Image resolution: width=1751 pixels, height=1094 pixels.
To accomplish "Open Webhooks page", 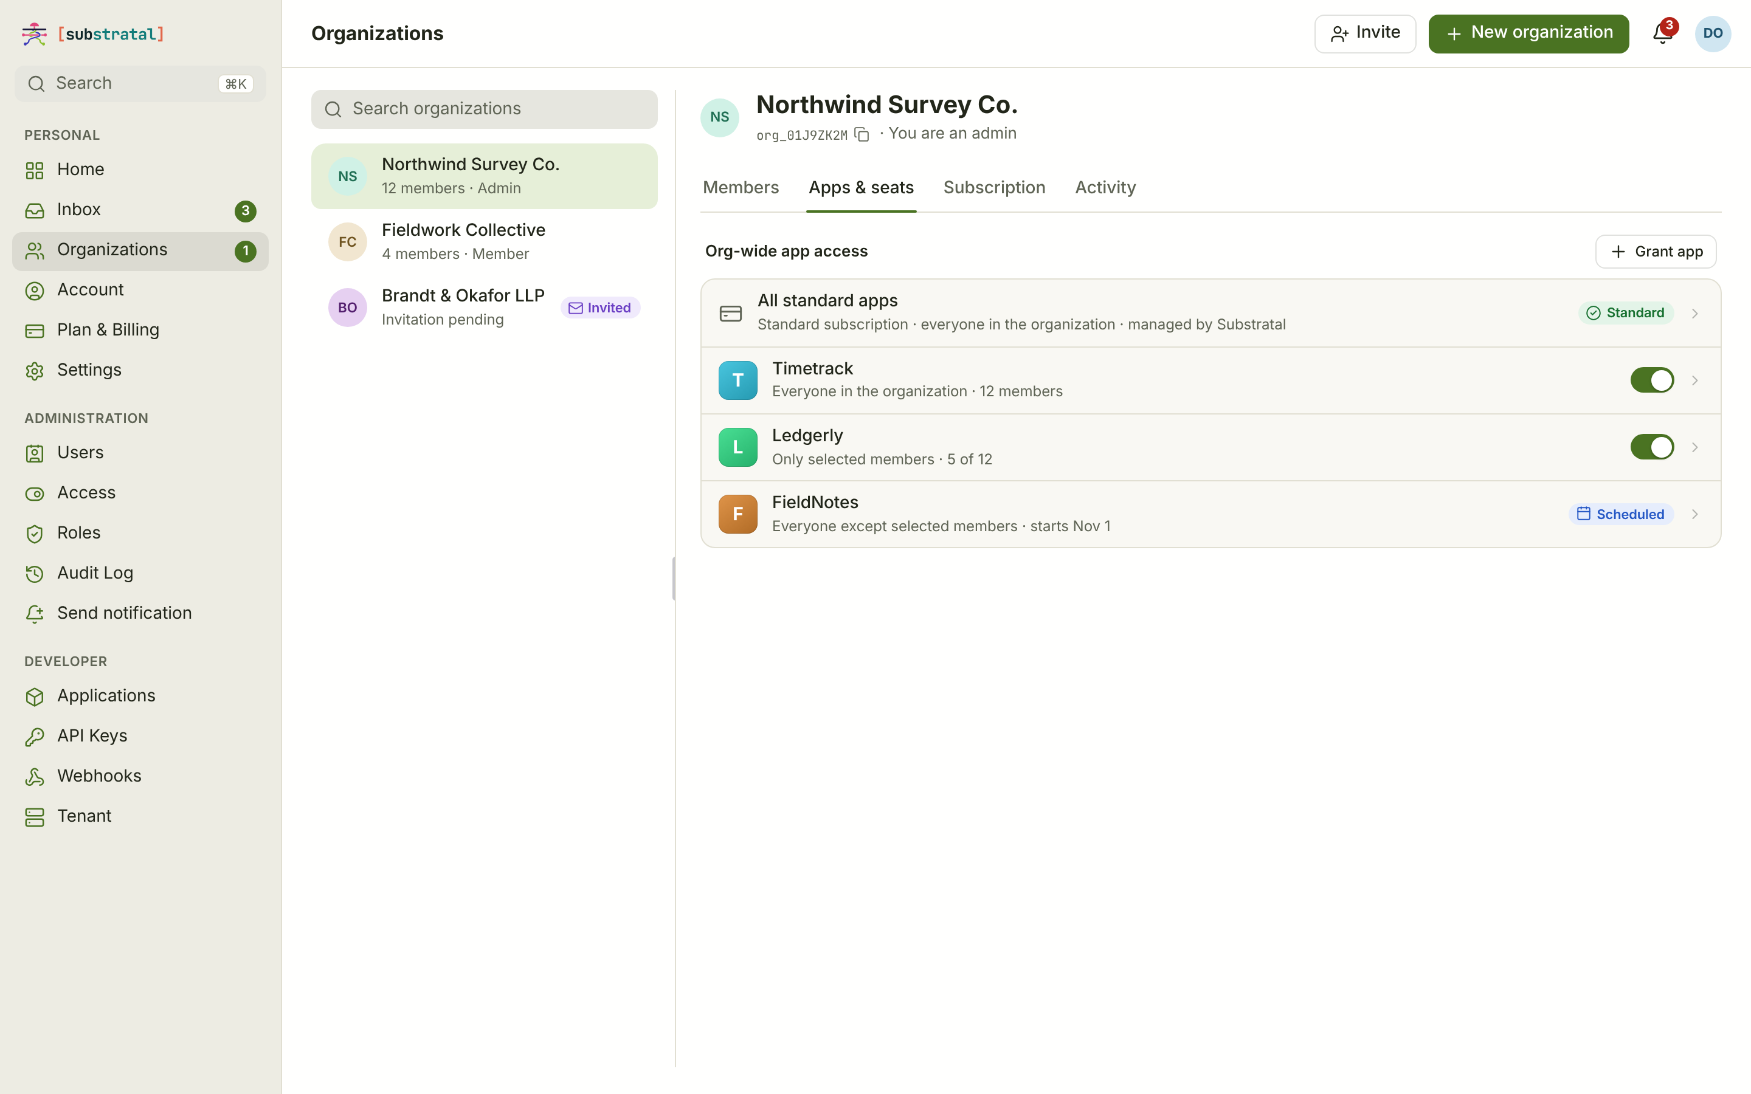I will pos(140,776).
